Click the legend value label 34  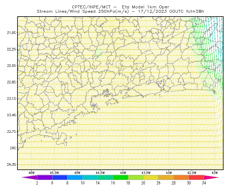(x=204, y=183)
